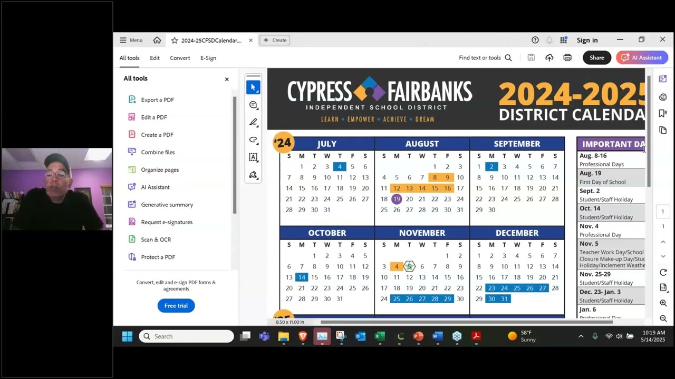Switch to the Edit tab
The image size is (675, 379).
(x=155, y=58)
